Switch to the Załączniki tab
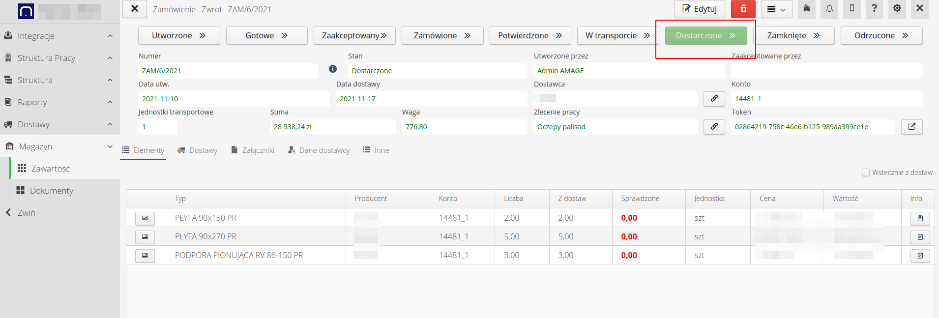Image resolution: width=939 pixels, height=318 pixels. tap(253, 150)
